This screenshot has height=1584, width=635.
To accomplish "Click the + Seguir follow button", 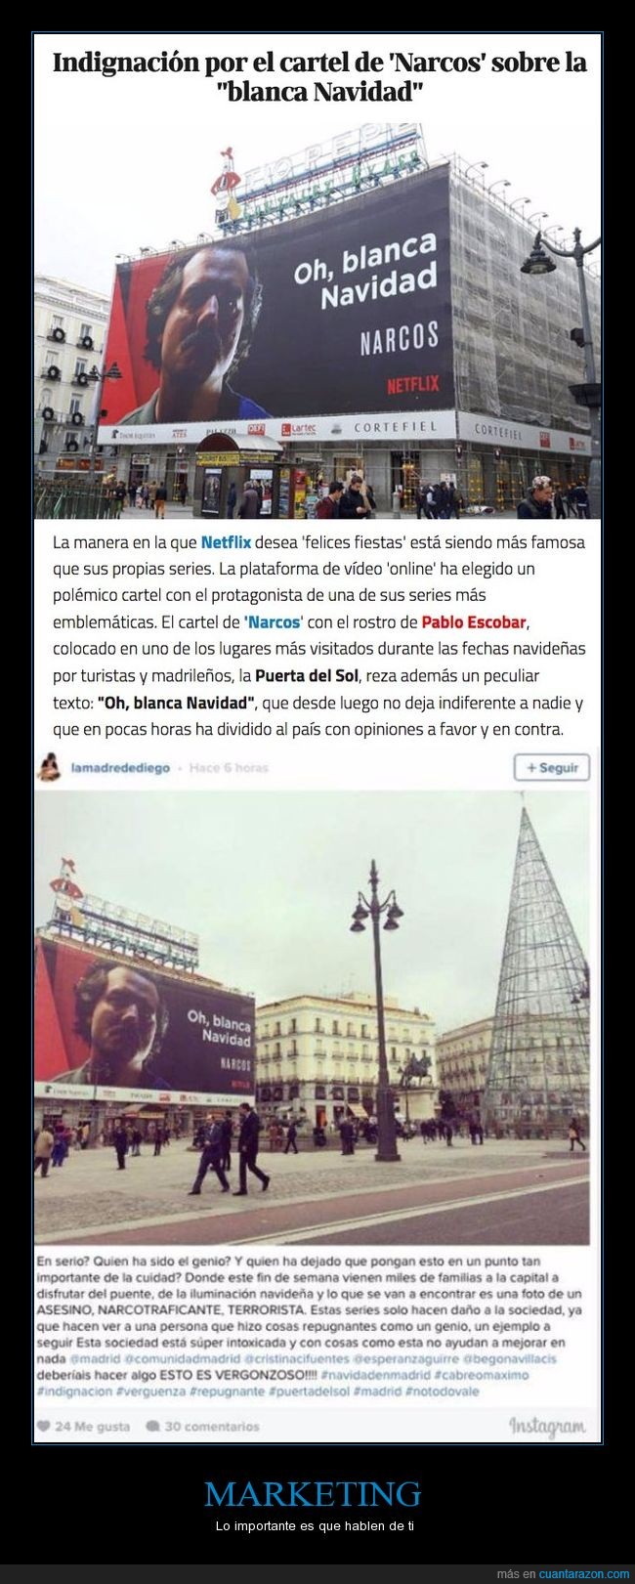I will coord(552,767).
